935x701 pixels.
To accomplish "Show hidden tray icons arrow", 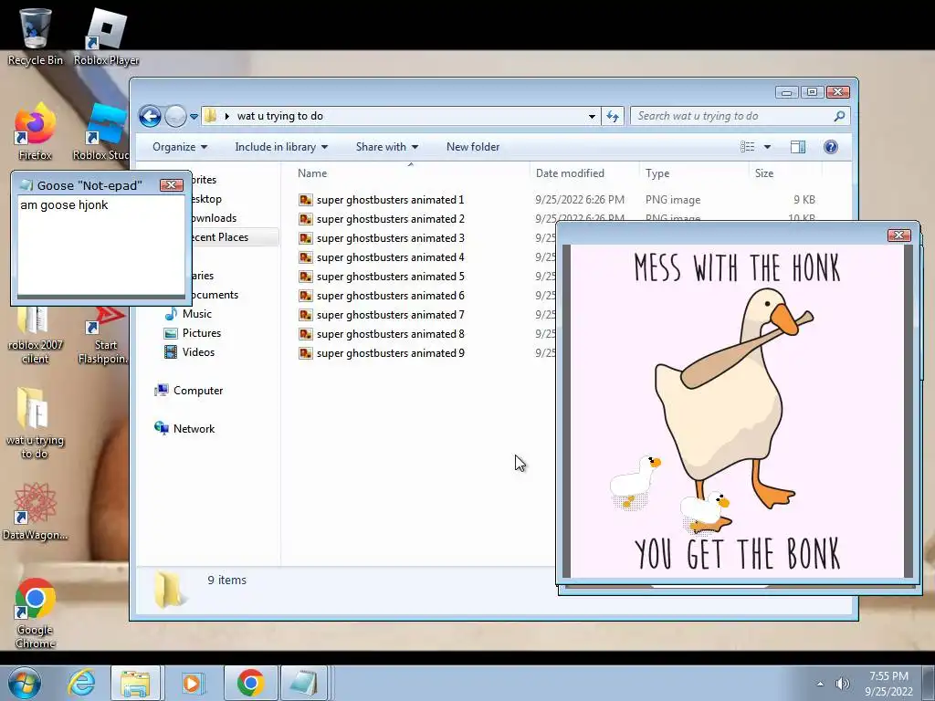I will [820, 684].
